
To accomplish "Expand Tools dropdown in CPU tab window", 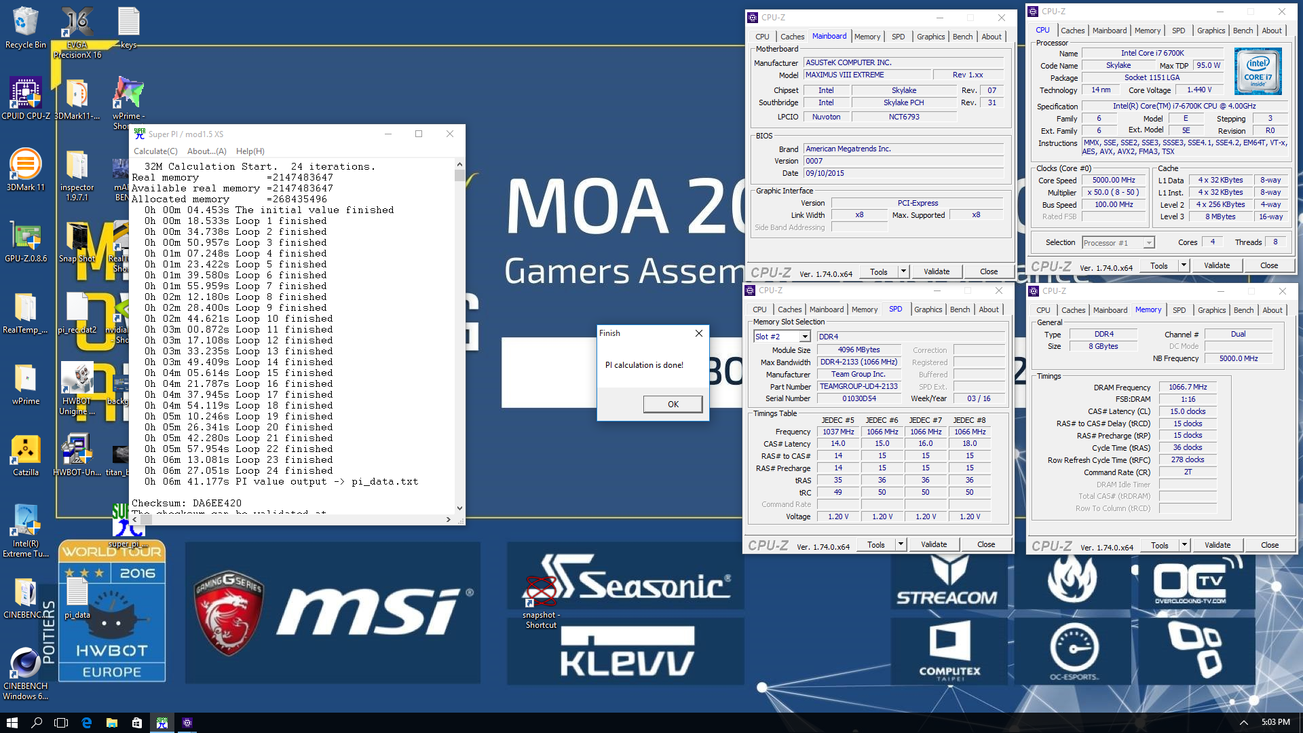I will click(1184, 265).
